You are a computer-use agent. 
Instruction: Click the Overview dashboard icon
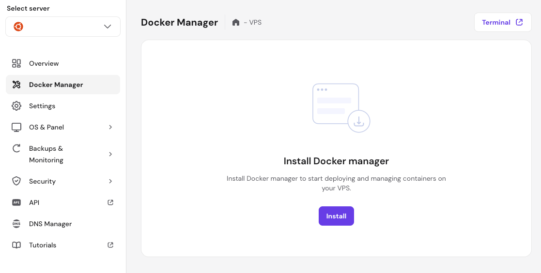tap(16, 63)
